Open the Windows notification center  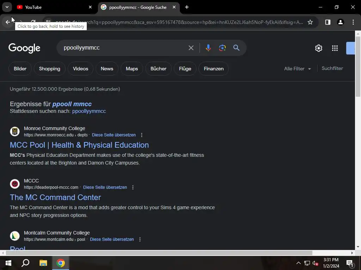point(350,263)
